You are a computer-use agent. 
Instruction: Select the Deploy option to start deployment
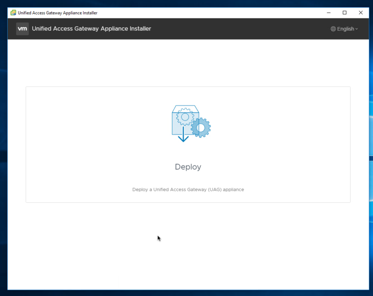(188, 144)
